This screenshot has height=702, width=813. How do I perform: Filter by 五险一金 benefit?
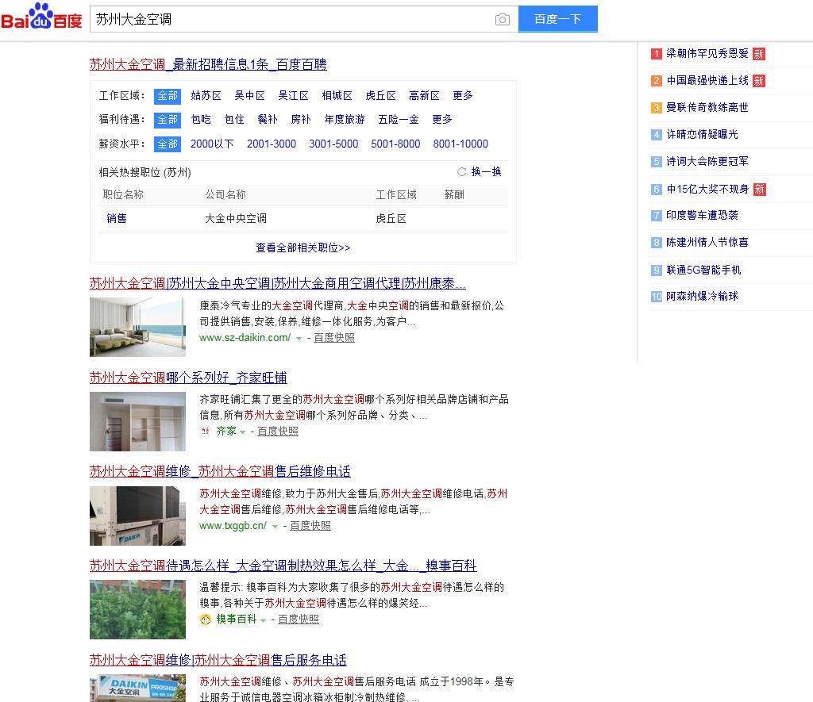(x=399, y=120)
